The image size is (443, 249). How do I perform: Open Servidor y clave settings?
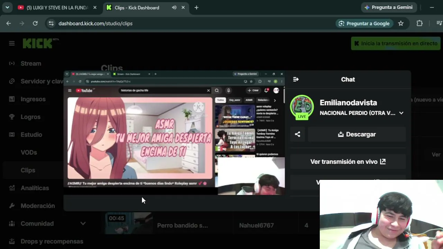[x=42, y=81]
